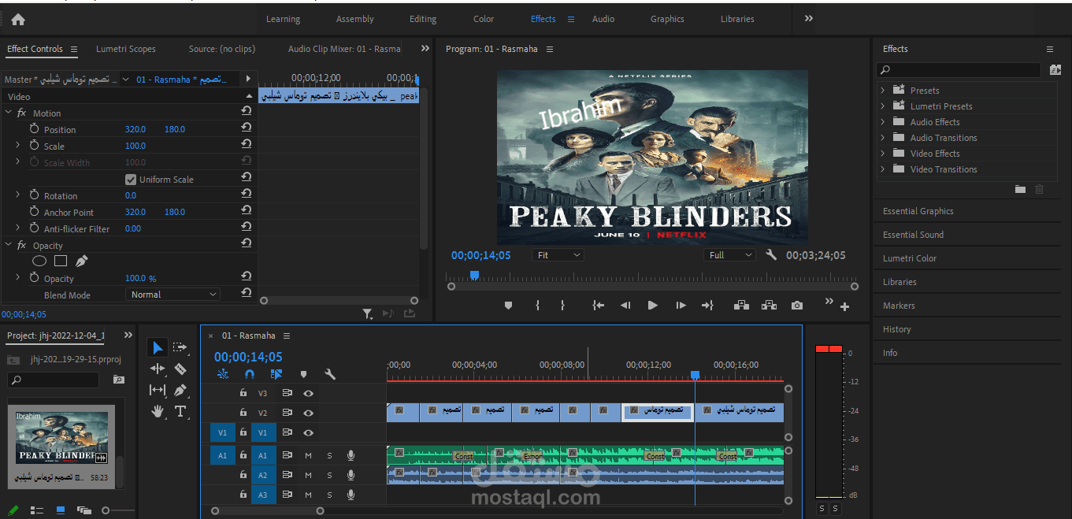
Task: Click the Effects search field
Action: pos(960,70)
